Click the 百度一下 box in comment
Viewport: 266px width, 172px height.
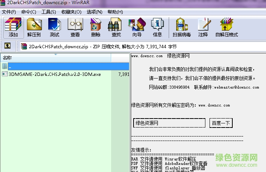click(221, 123)
